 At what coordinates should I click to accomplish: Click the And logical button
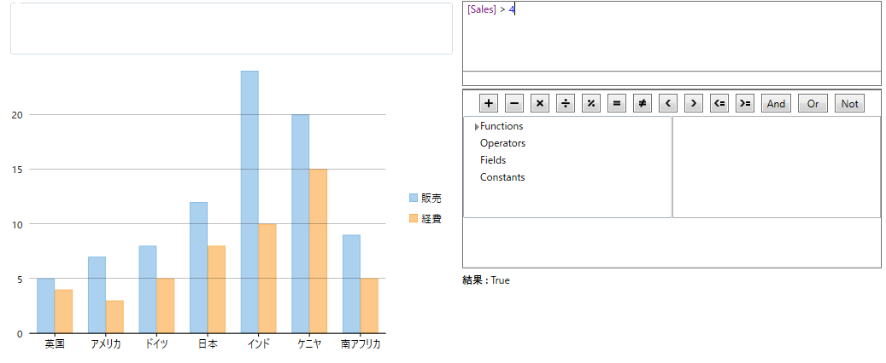776,104
